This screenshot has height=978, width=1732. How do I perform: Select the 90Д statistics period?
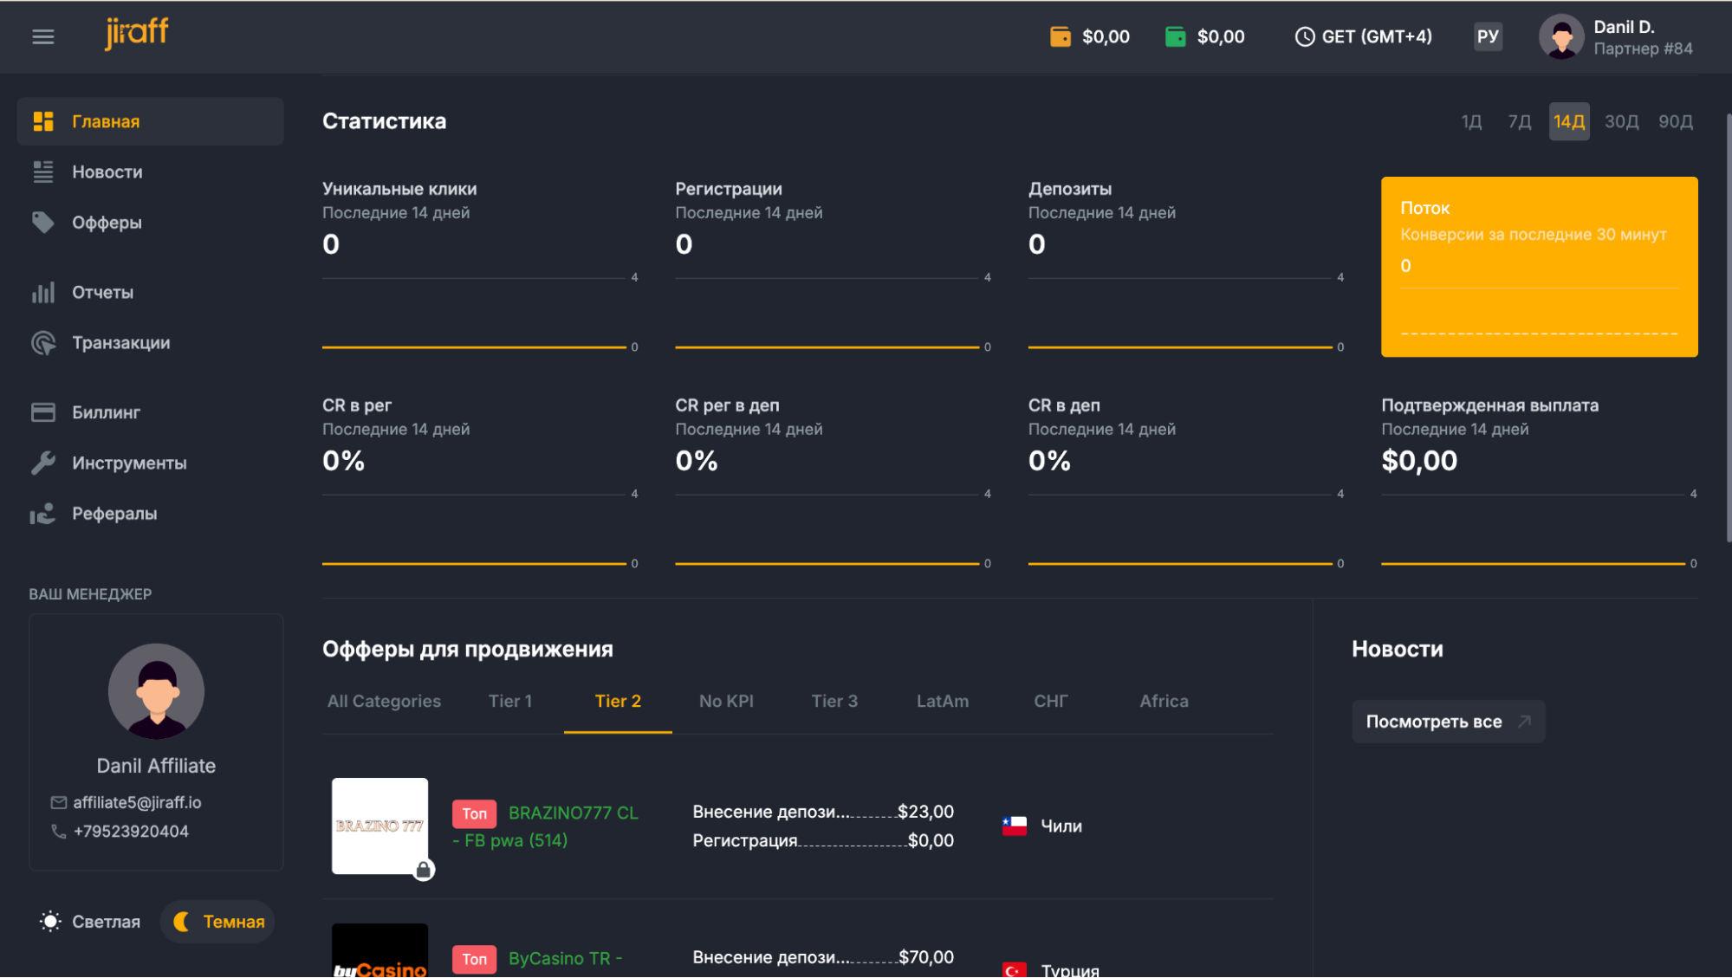point(1676,121)
